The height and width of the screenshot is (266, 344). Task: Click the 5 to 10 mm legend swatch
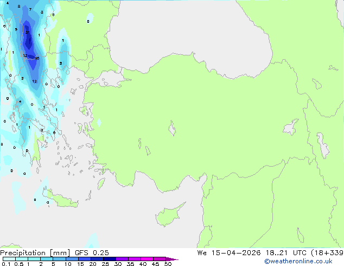(x=59, y=259)
